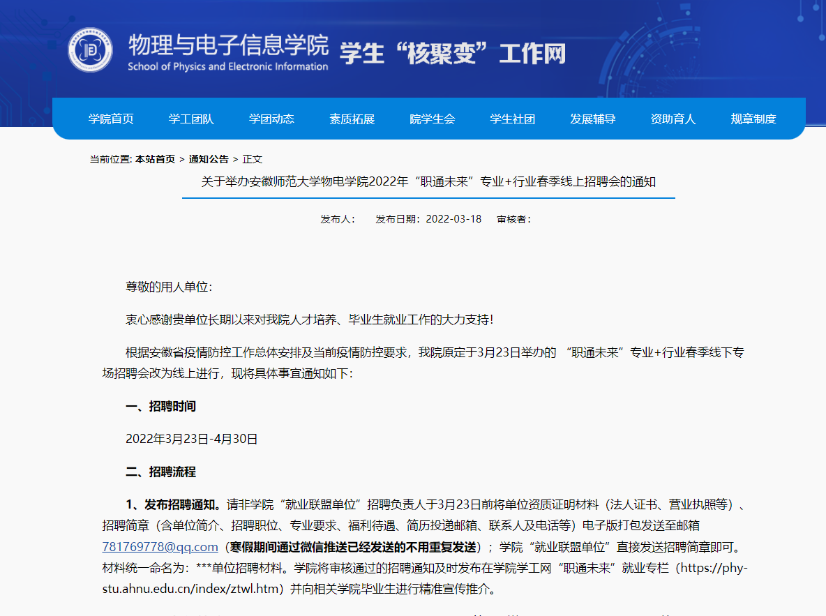The width and height of the screenshot is (826, 616).
Task: Click the article title about 春季线上招聘会
Action: [x=428, y=182]
